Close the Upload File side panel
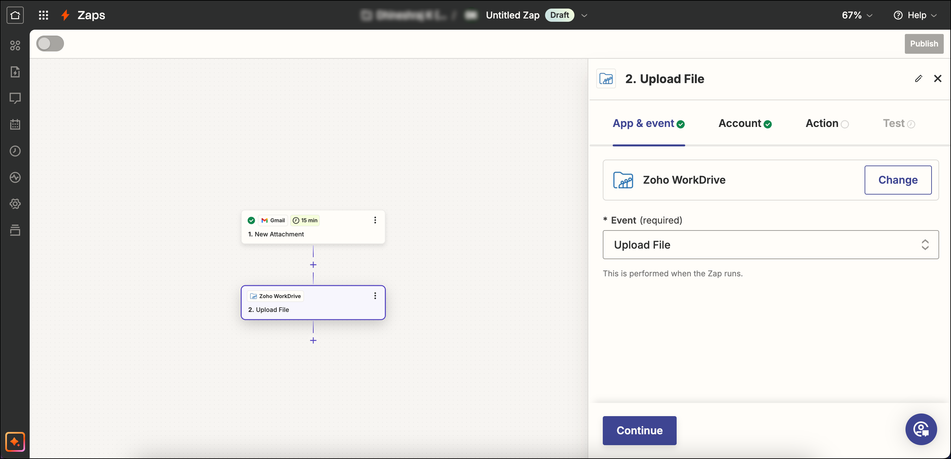Image resolution: width=951 pixels, height=459 pixels. tap(938, 79)
